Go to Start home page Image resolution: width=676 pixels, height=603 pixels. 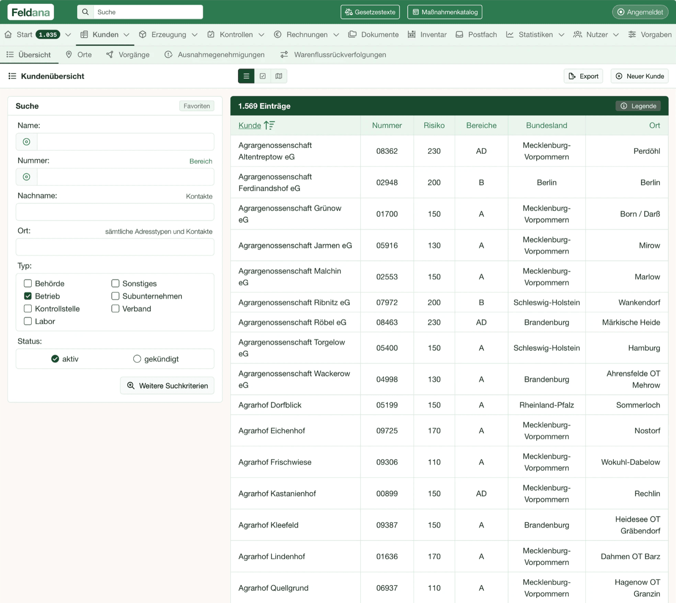[x=18, y=35]
